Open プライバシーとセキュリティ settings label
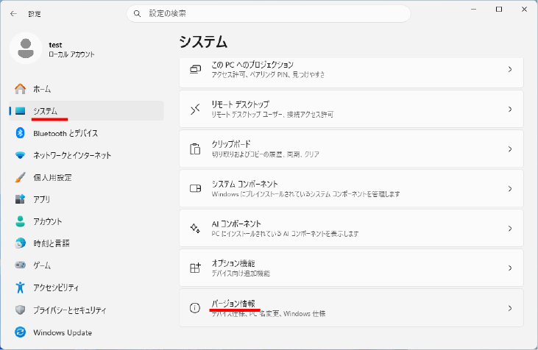 click(x=70, y=310)
